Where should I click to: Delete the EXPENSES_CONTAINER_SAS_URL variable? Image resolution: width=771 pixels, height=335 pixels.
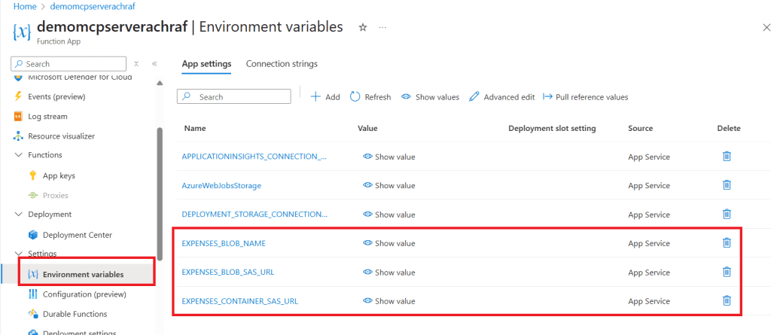pos(727,301)
